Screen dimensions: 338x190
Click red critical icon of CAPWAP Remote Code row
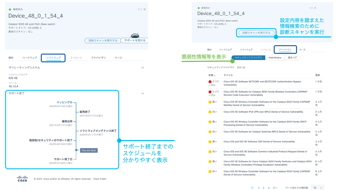pos(210,92)
